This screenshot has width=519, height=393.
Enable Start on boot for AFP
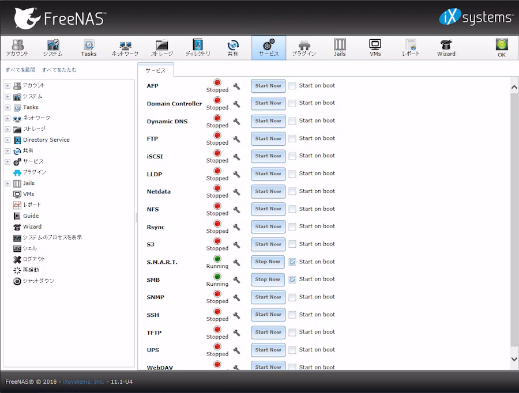(x=292, y=86)
